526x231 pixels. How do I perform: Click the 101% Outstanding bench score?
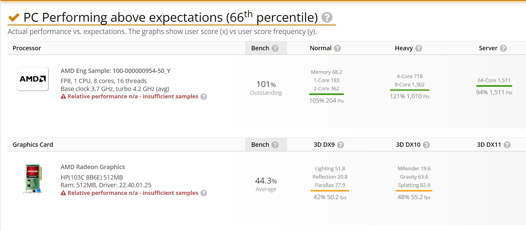tap(266, 88)
